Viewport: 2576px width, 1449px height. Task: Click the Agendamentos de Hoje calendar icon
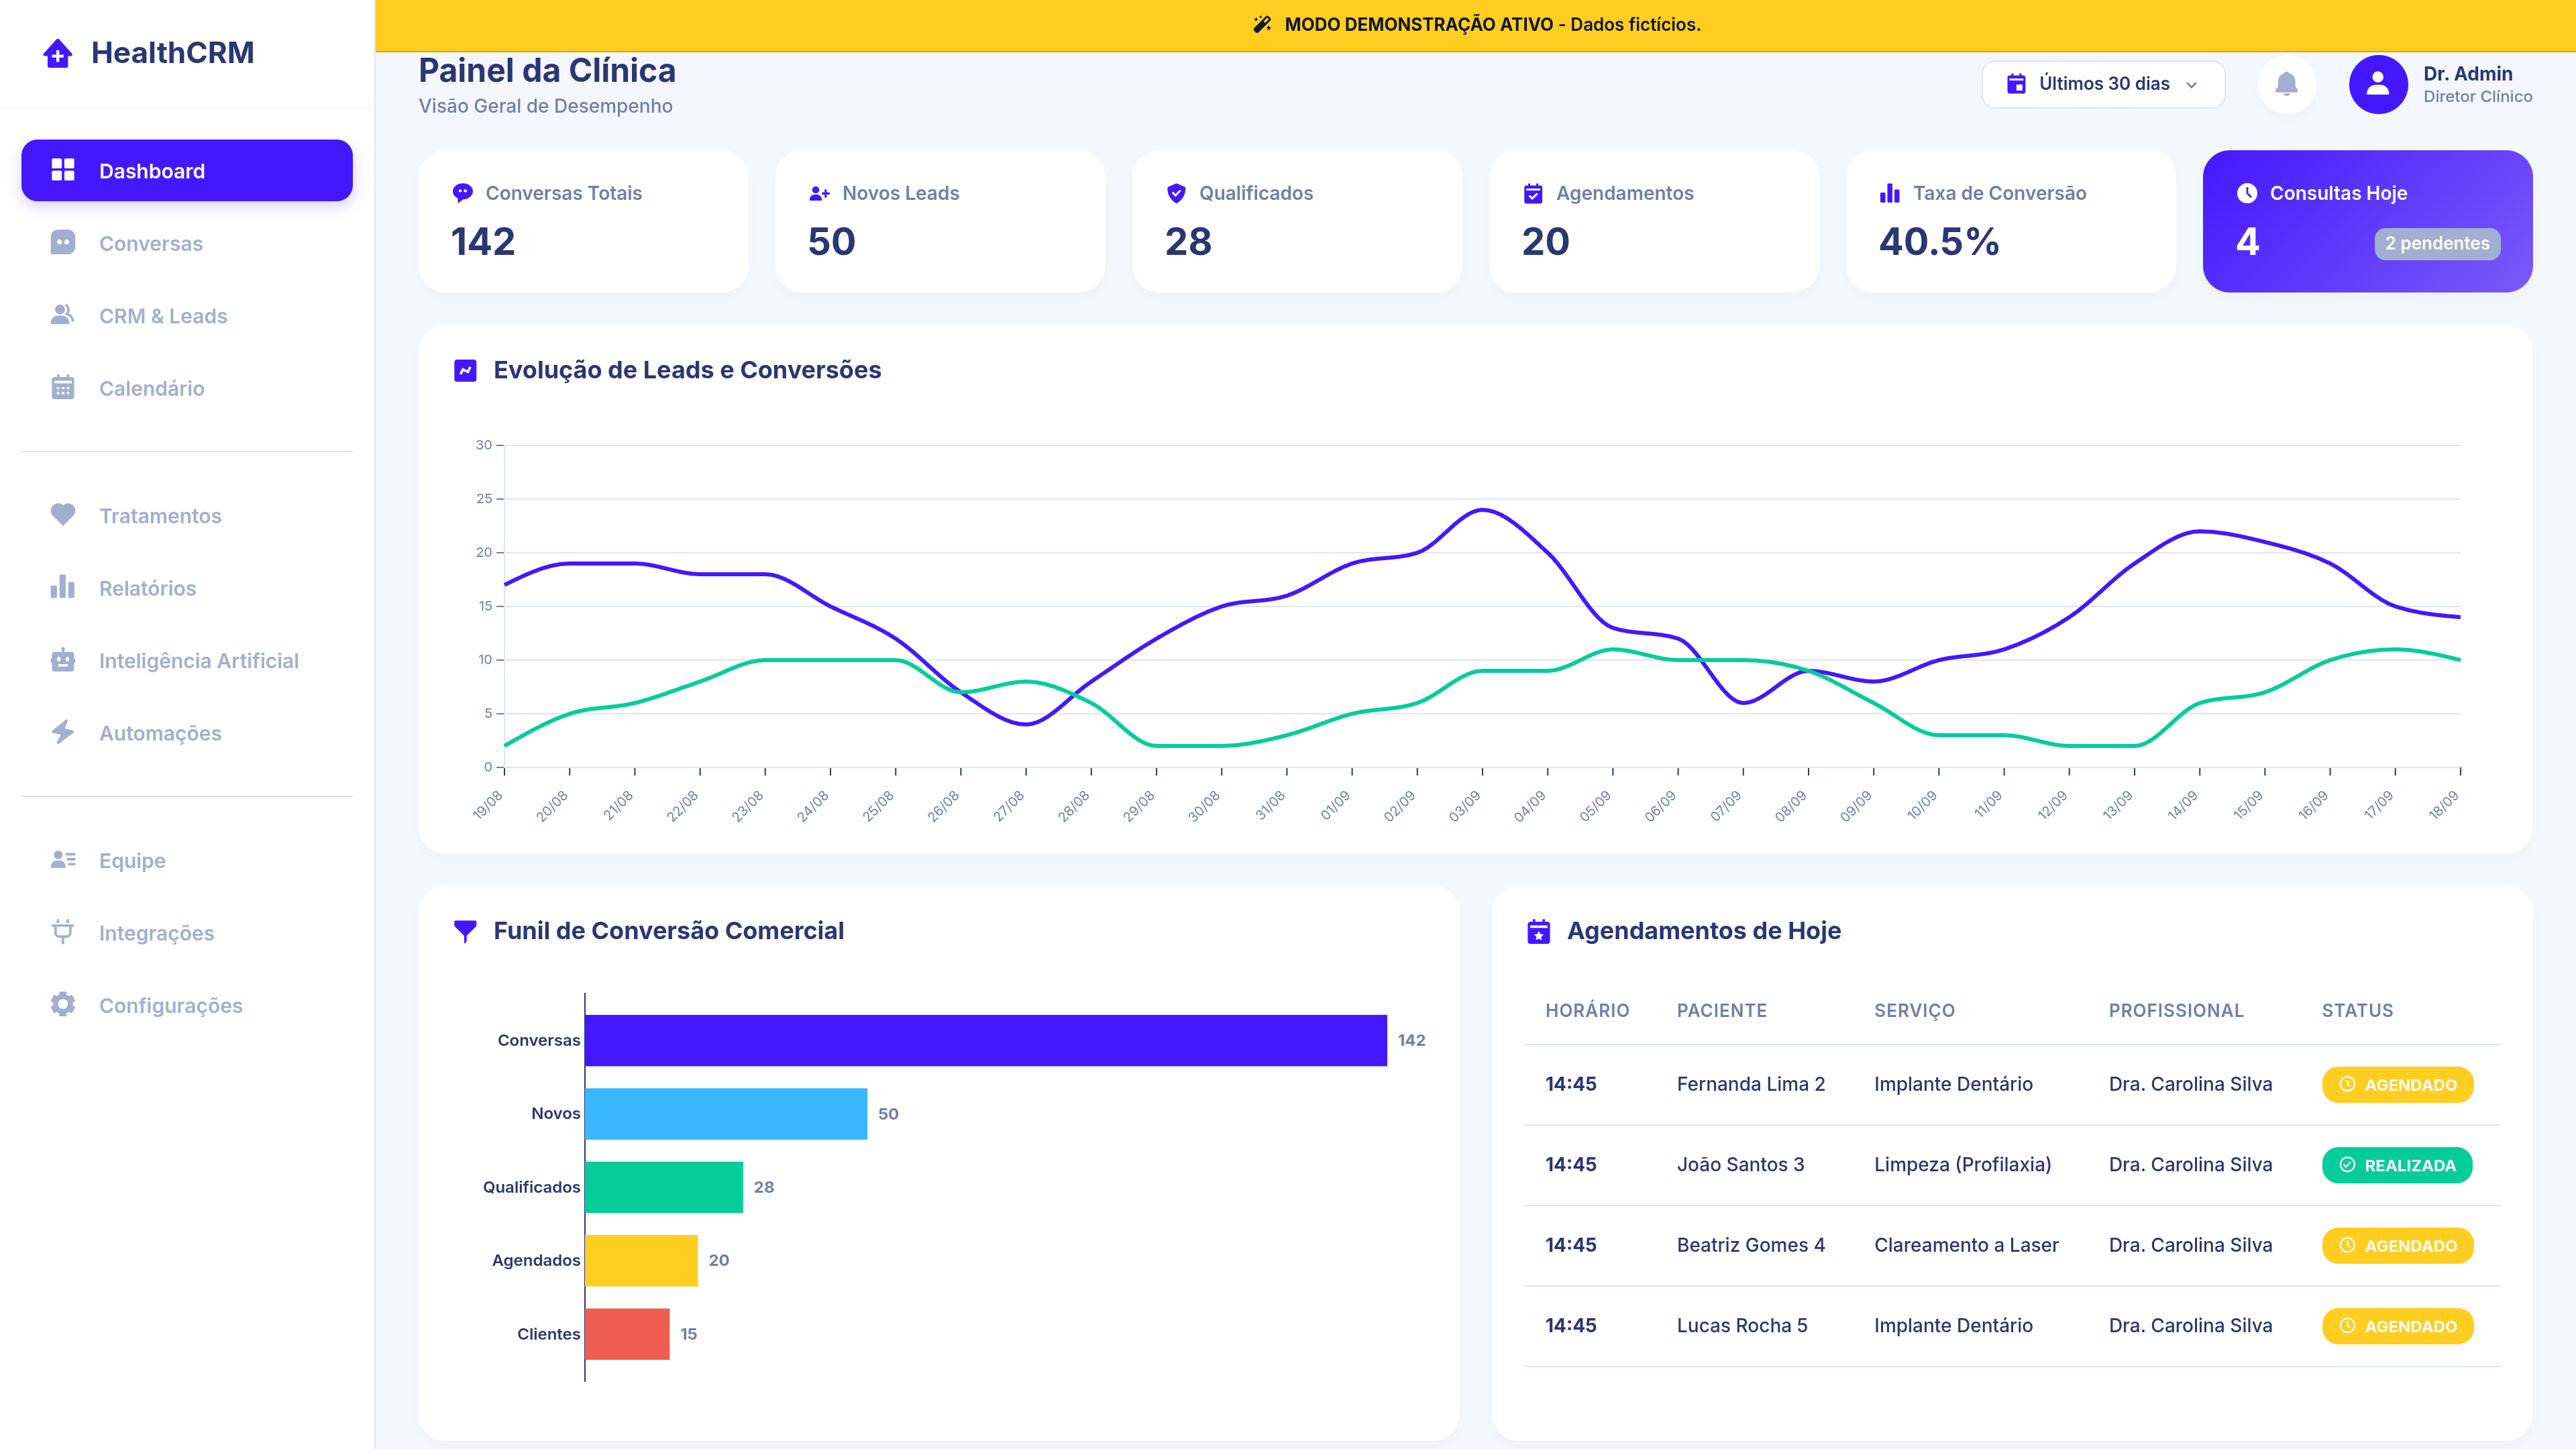[1539, 931]
